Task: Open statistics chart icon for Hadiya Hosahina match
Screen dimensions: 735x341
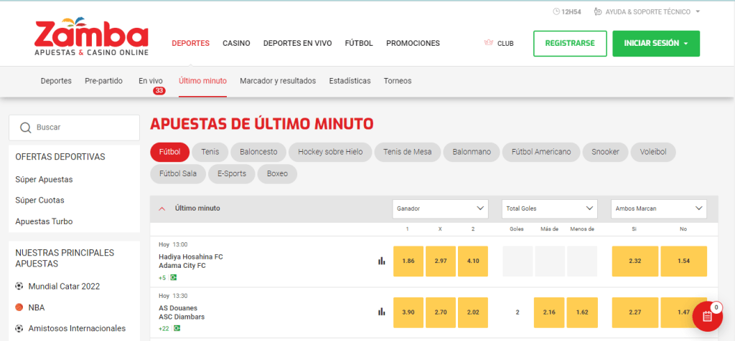Action: click(382, 261)
